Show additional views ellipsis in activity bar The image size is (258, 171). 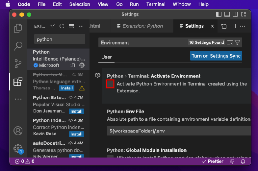[18, 99]
